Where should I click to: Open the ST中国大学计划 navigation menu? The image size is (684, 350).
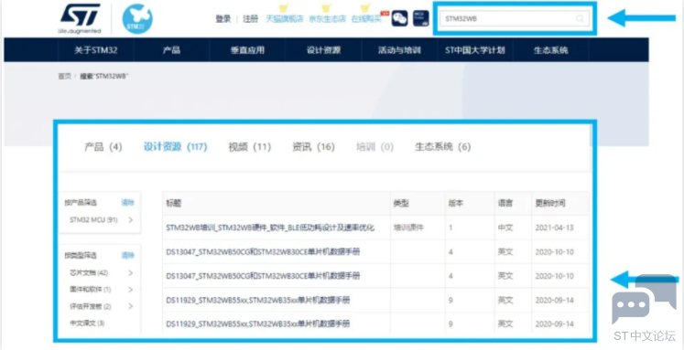(475, 50)
